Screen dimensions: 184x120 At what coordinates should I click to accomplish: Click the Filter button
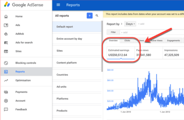(x=113, y=32)
